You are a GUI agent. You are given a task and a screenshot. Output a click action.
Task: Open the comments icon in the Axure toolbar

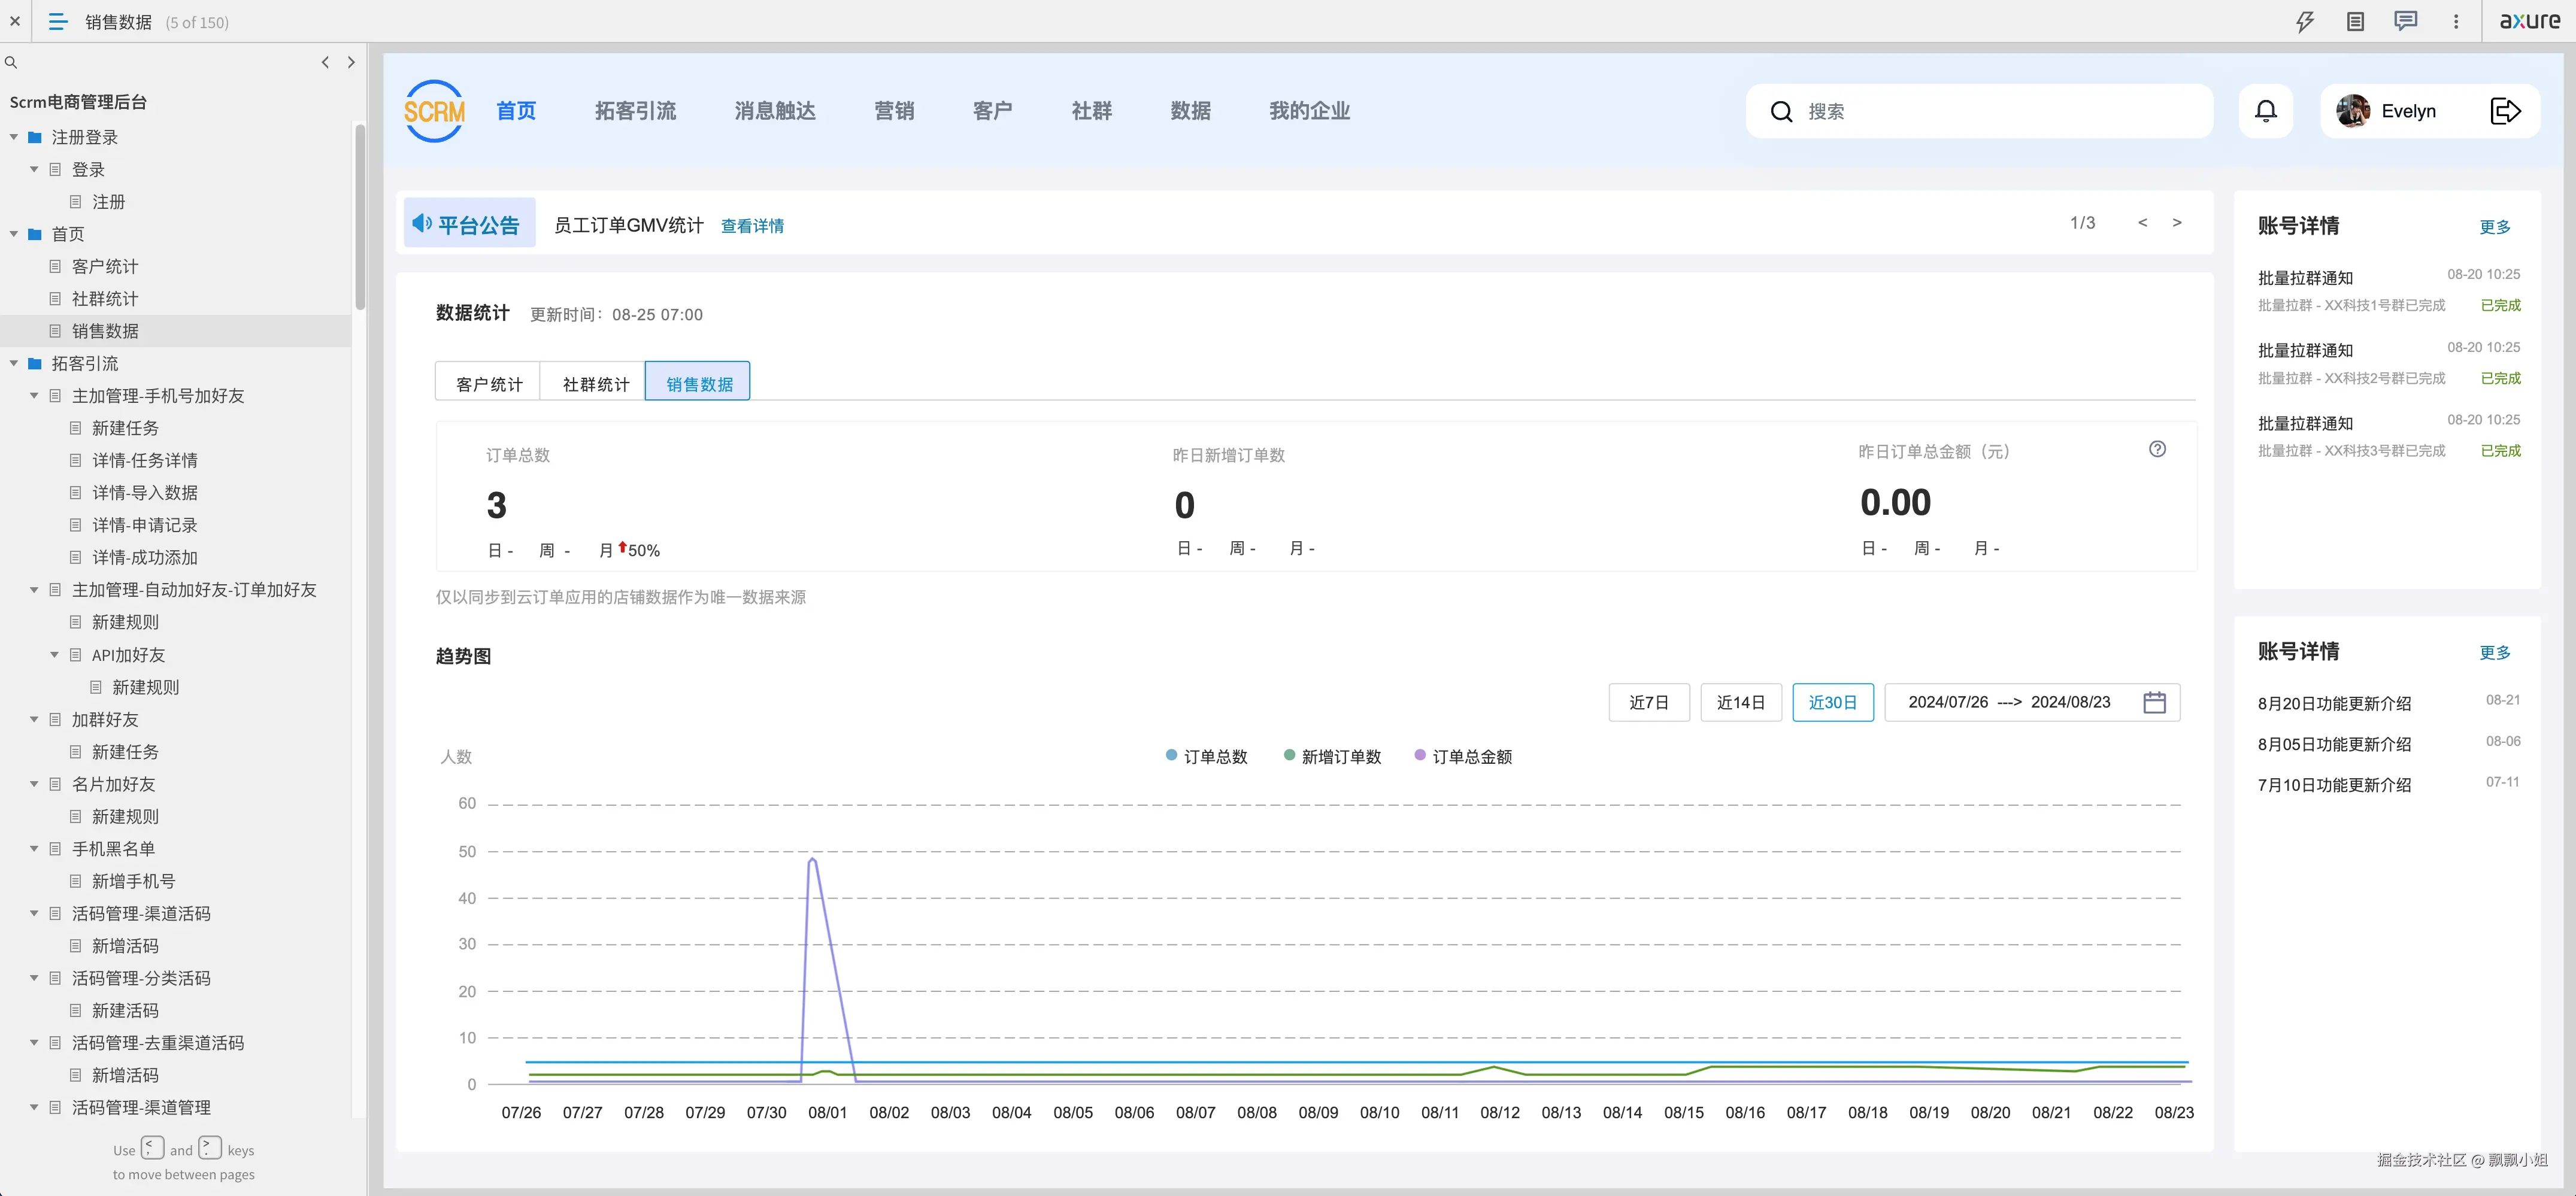(2405, 21)
